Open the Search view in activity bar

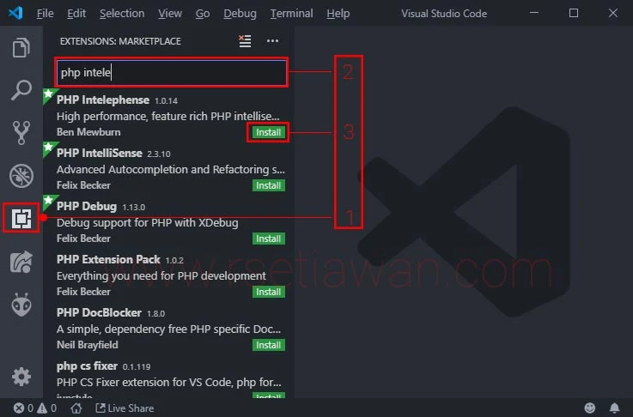tap(21, 90)
